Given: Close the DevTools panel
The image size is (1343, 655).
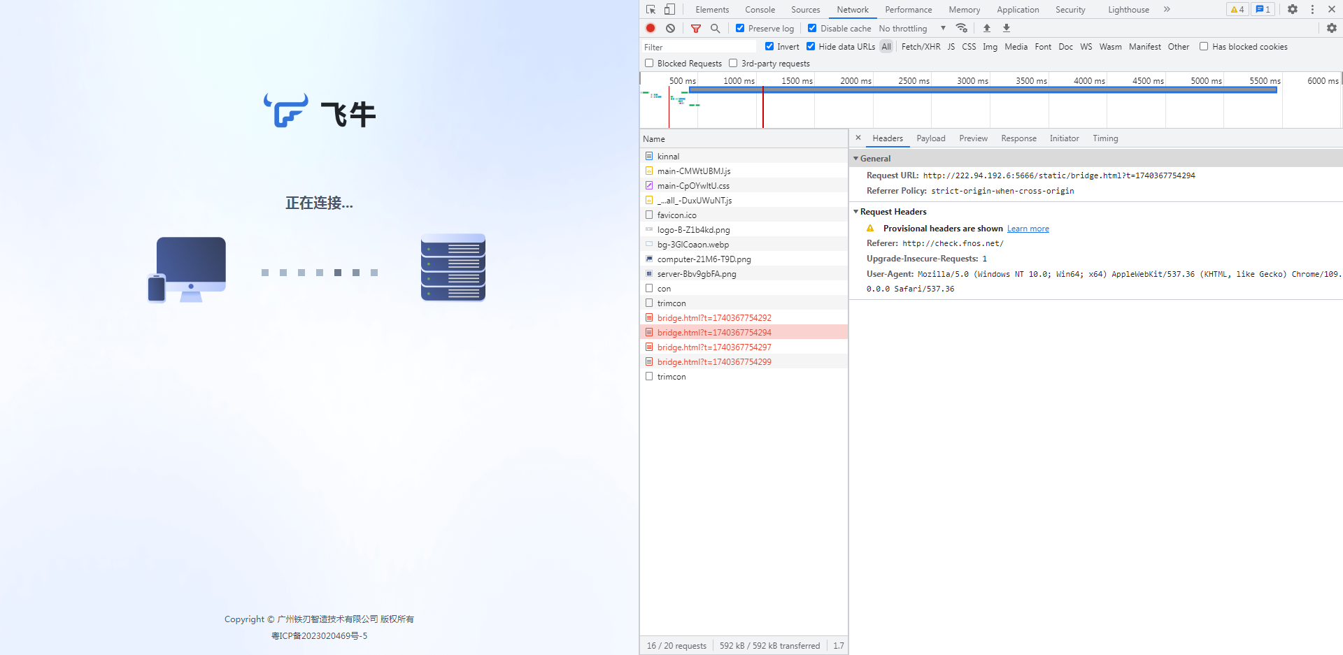Looking at the screenshot, I should 1332,9.
